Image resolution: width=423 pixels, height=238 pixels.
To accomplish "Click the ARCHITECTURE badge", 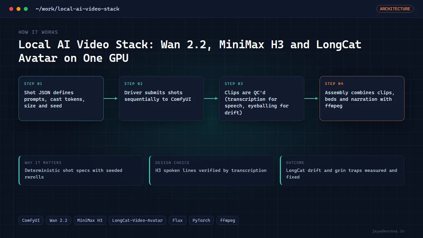I will coord(395,9).
